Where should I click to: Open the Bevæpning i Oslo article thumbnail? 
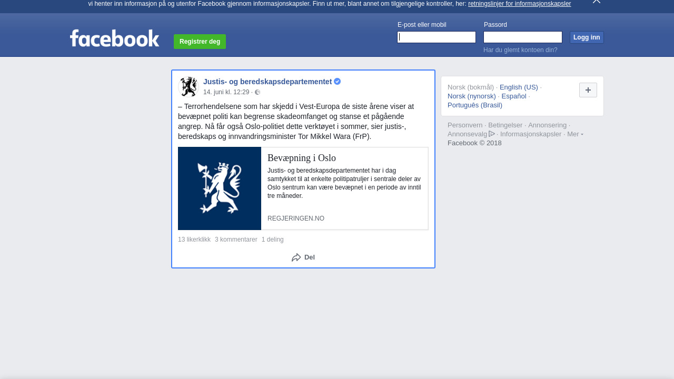point(220,188)
